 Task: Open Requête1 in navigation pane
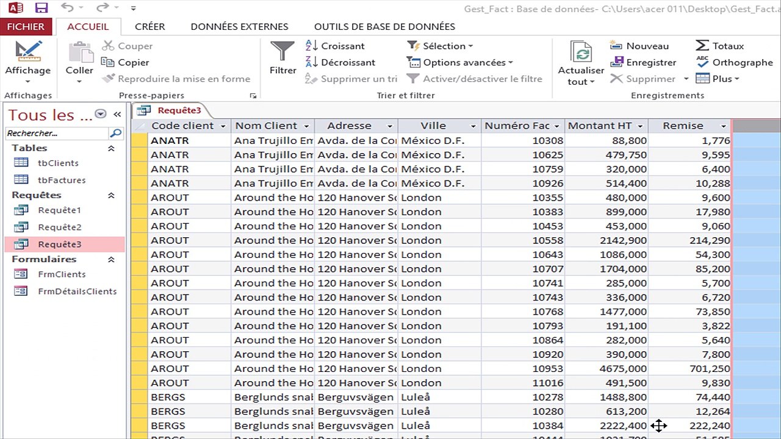click(x=59, y=210)
